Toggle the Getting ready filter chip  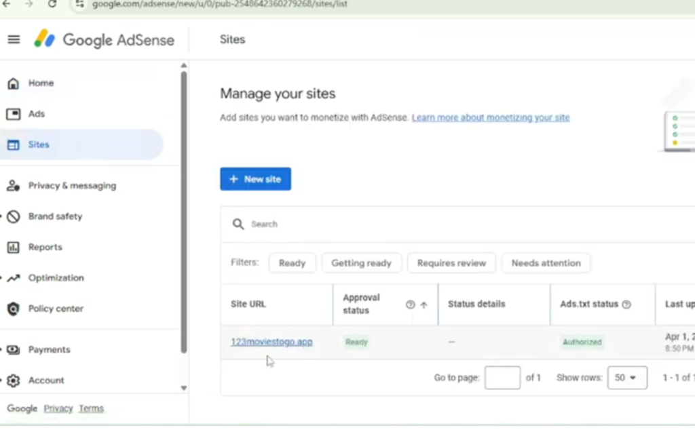point(361,263)
